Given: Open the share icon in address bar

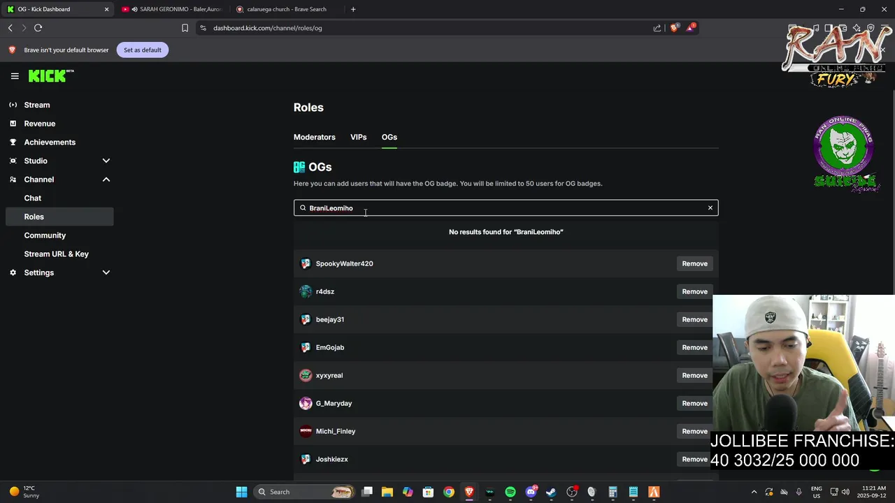Looking at the screenshot, I should [657, 28].
